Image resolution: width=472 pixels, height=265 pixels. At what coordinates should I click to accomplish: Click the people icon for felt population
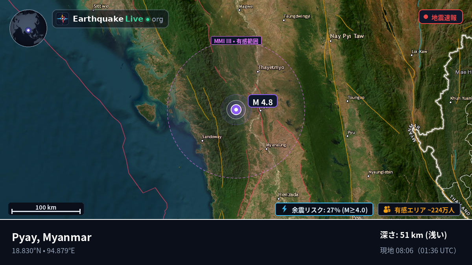click(387, 210)
